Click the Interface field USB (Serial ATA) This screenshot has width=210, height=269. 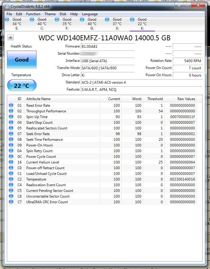pyautogui.click(x=107, y=61)
